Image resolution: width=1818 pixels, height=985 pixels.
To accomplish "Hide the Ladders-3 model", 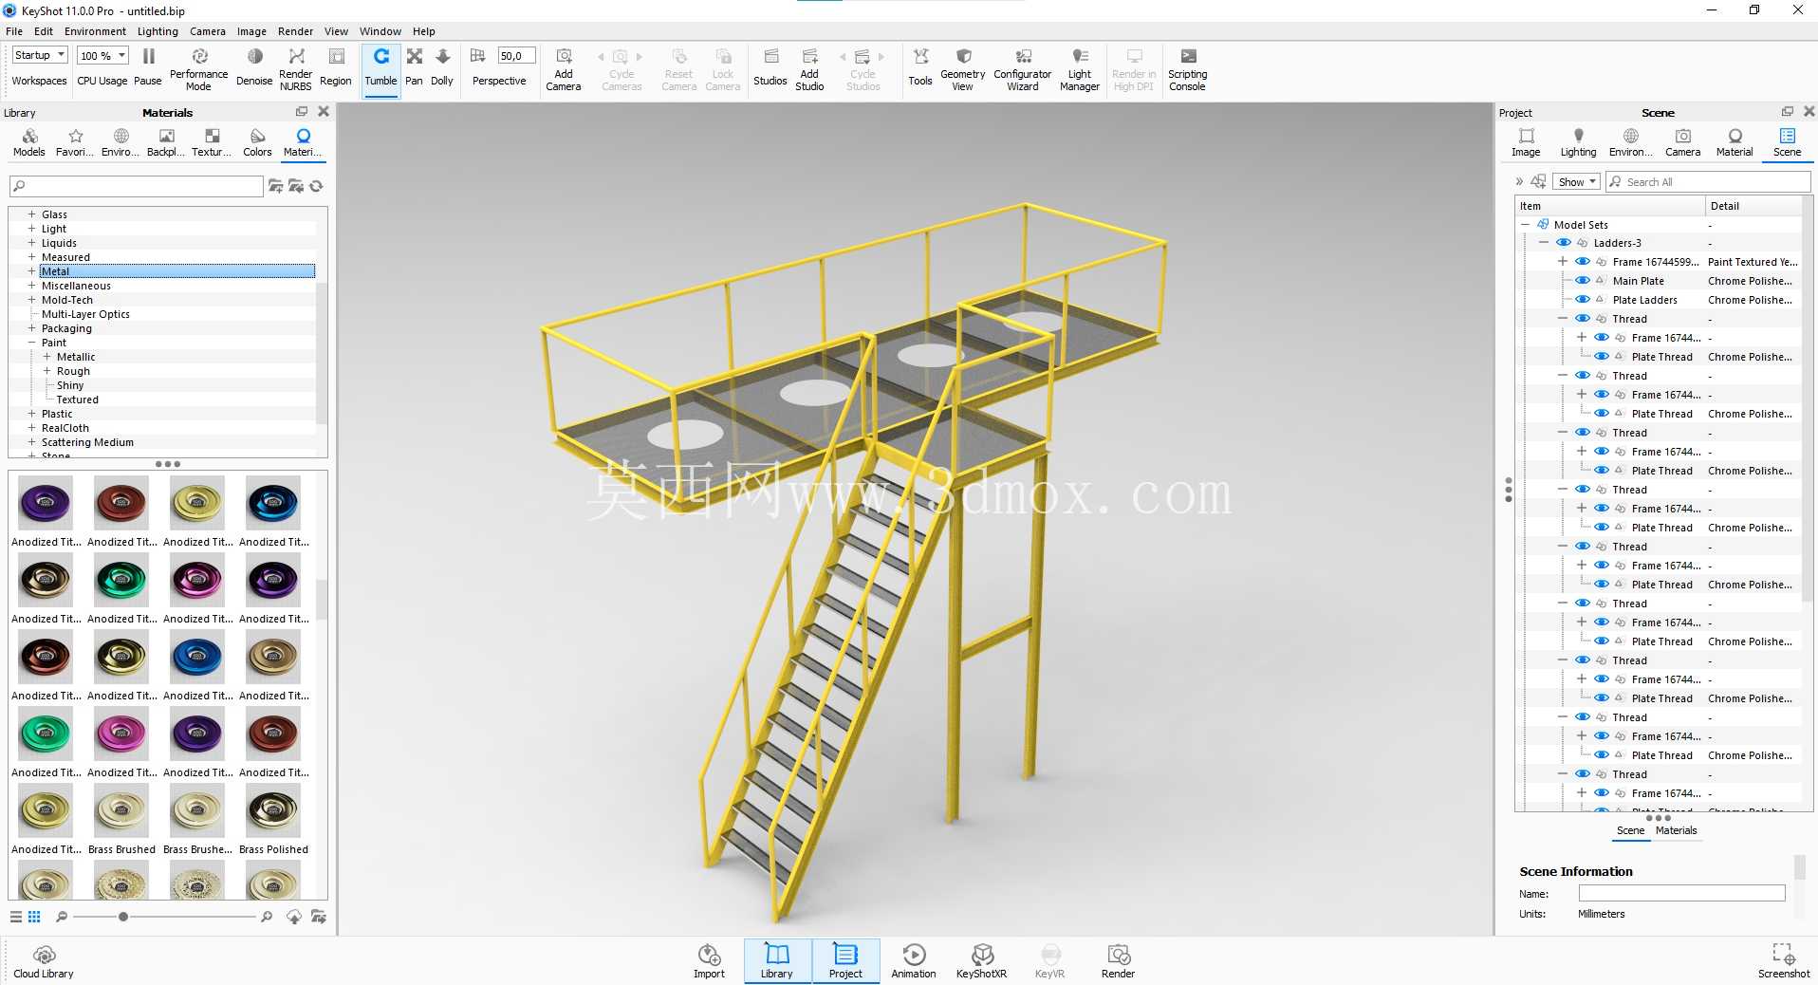I will tap(1564, 243).
